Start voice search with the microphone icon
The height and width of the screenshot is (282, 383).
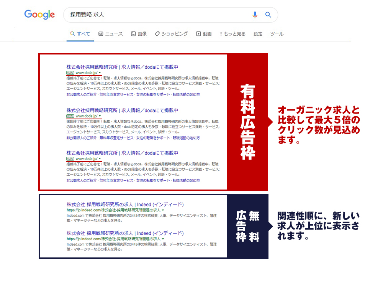255,15
